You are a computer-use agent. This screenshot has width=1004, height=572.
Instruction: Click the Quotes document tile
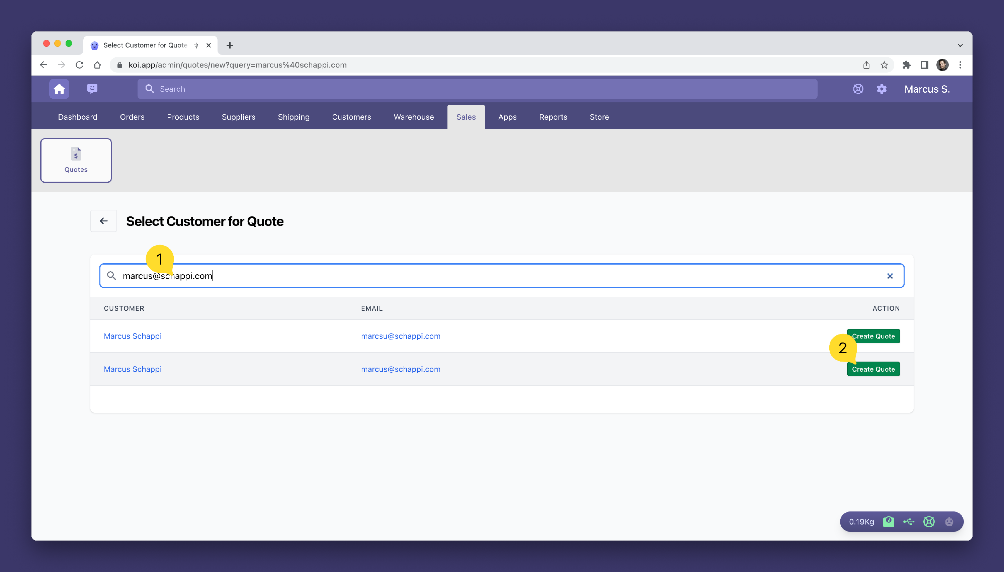(76, 160)
